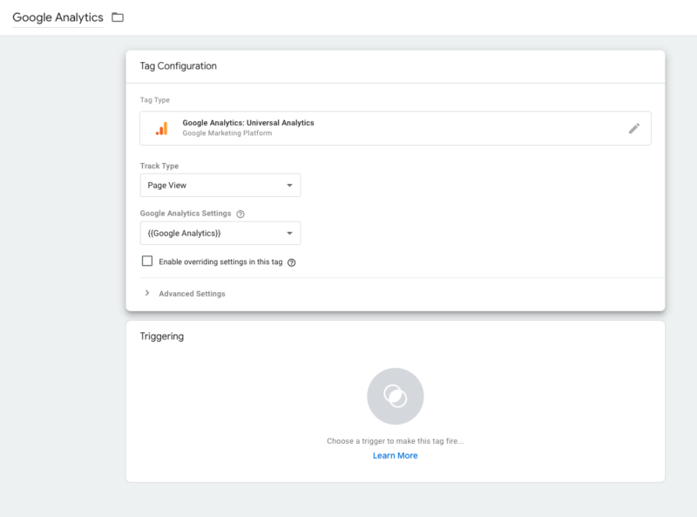
Task: Select the Triggering section header
Action: pos(162,337)
